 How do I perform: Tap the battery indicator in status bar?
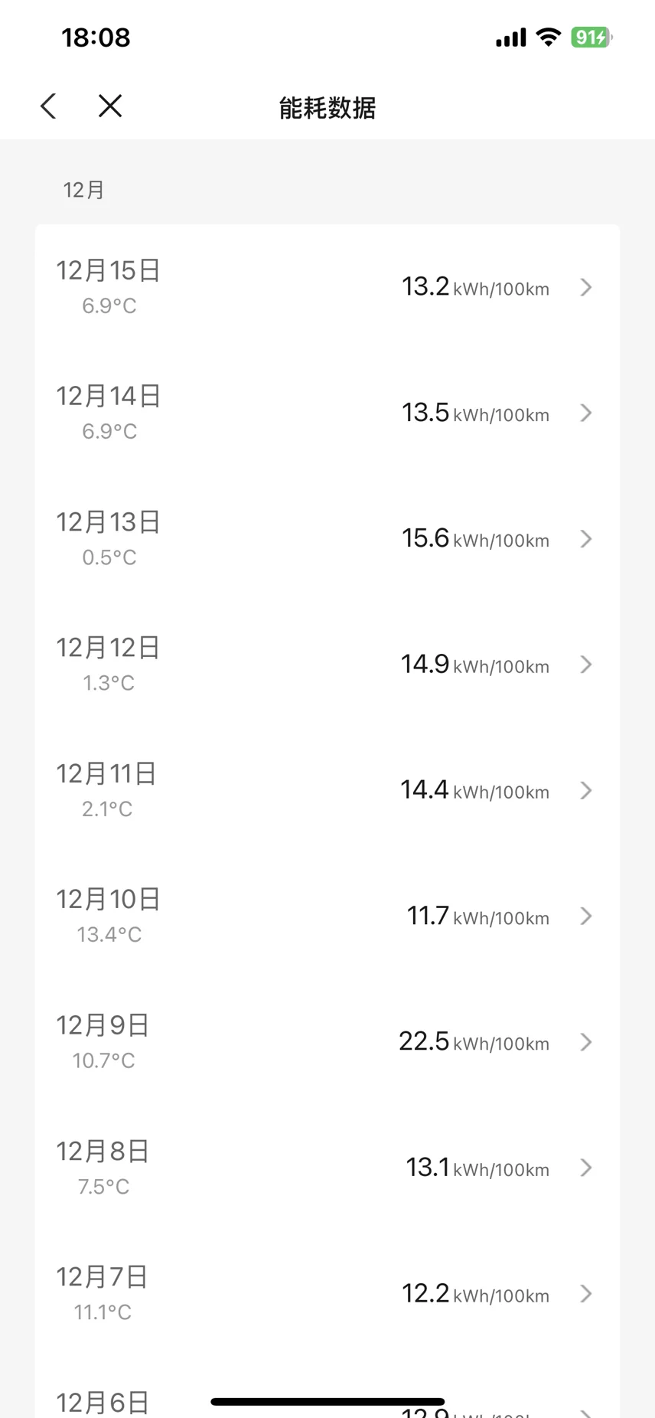tap(591, 38)
